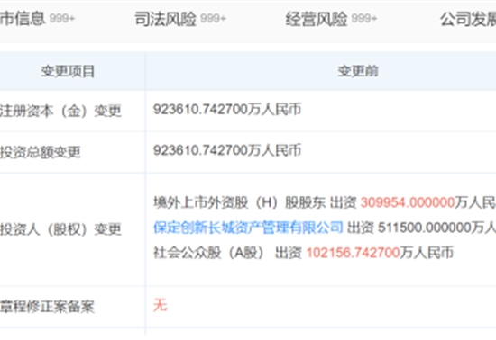Click the 社会公众股（A股）text

tap(209, 253)
